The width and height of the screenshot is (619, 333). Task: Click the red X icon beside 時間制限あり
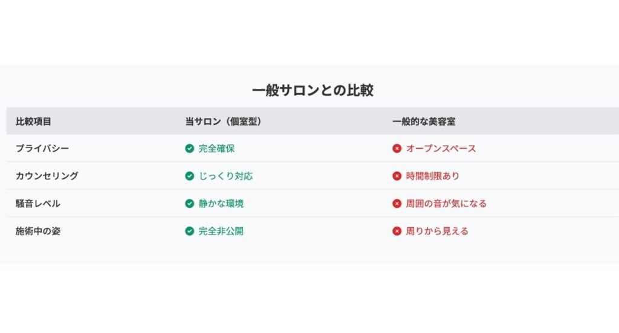click(397, 176)
